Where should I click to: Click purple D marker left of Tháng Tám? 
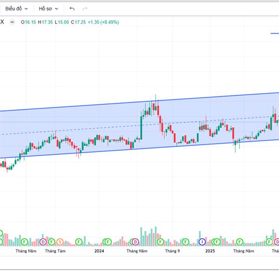43,242
